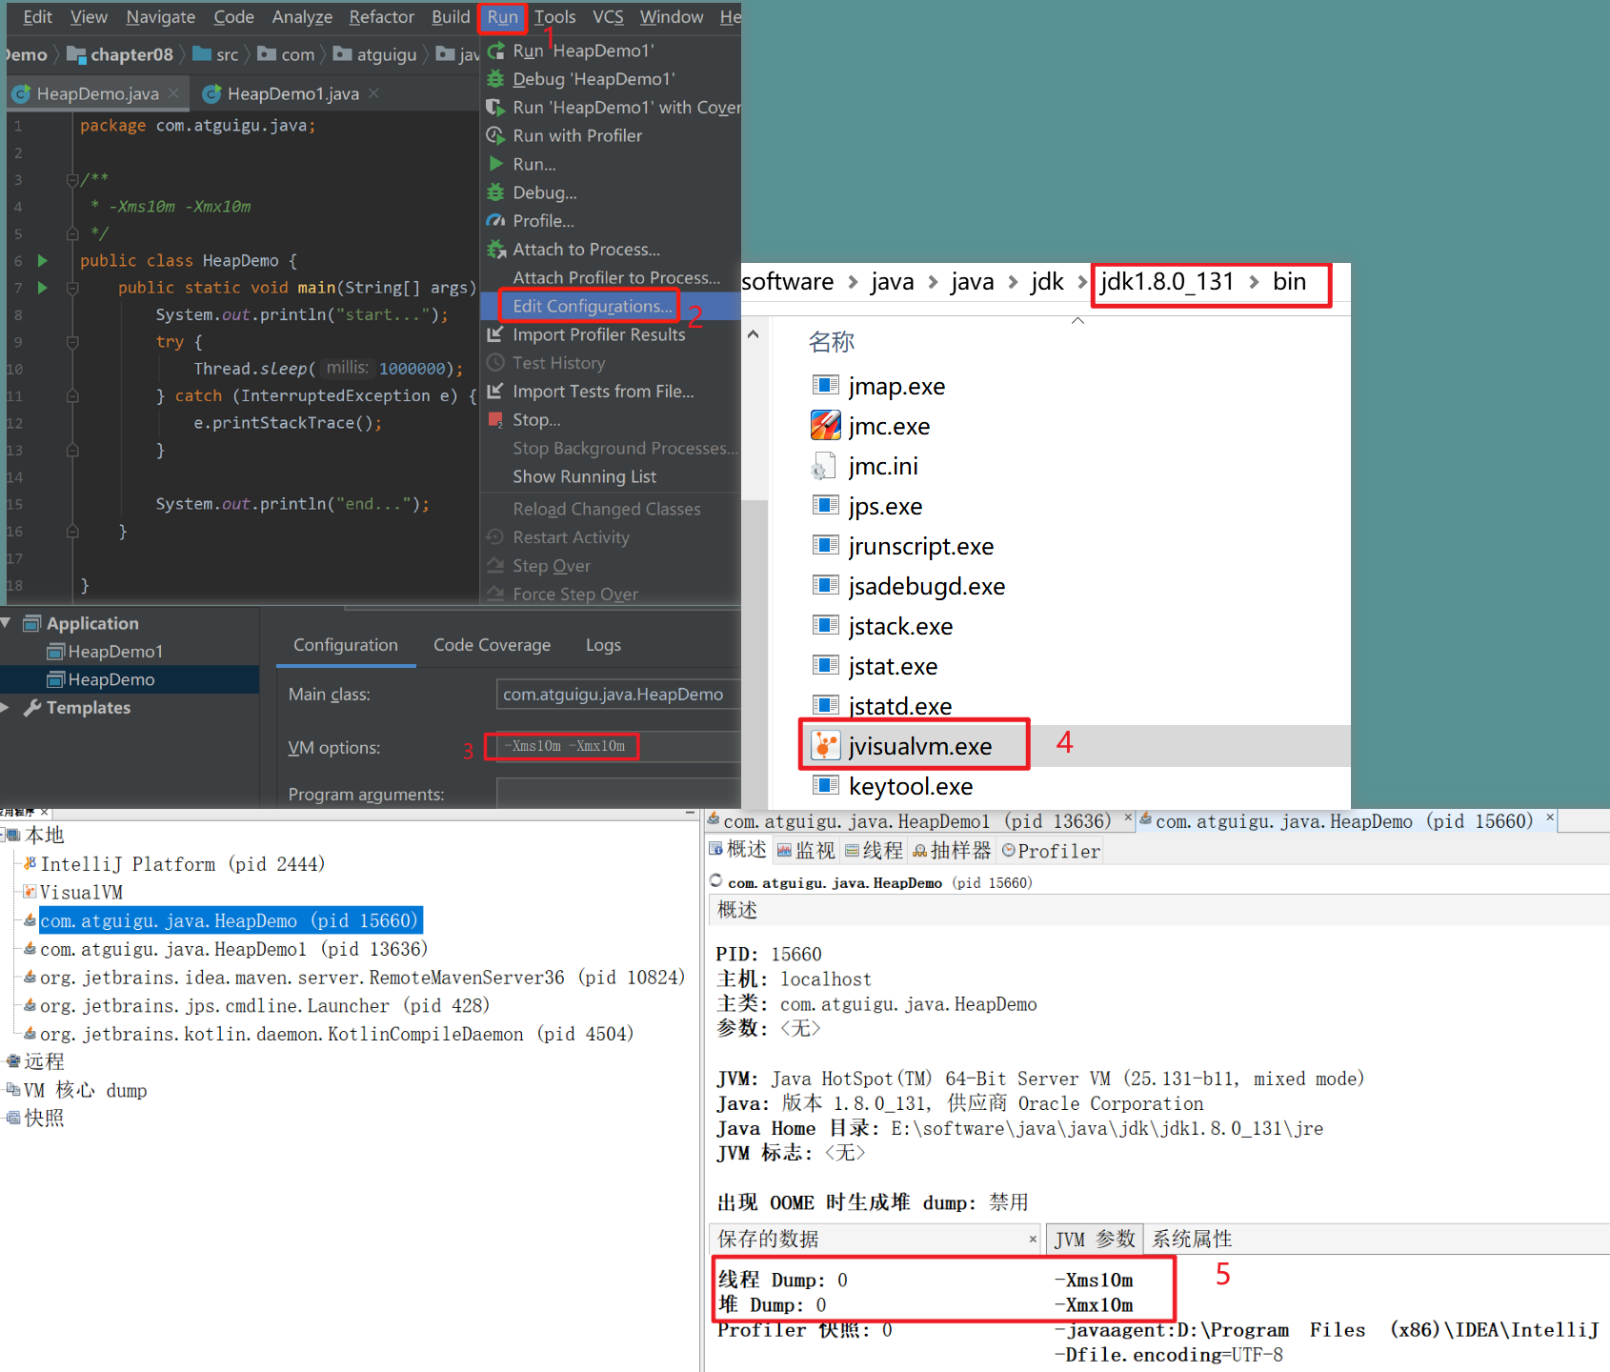Click the Program arguments input field

point(618,793)
